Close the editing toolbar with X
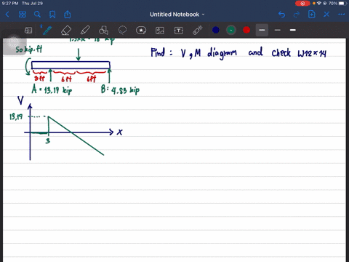The height and width of the screenshot is (262, 349). [x=326, y=15]
